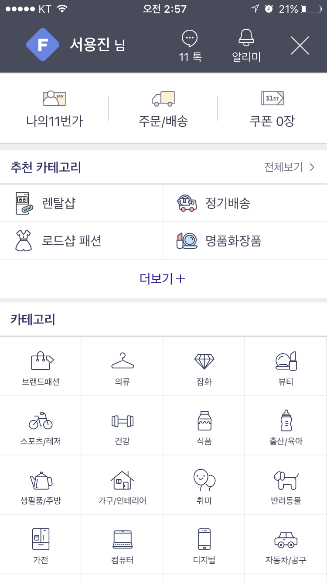Screen dimensions: 327x583
Task: Tap the 알리미 notification bell
Action: click(246, 38)
